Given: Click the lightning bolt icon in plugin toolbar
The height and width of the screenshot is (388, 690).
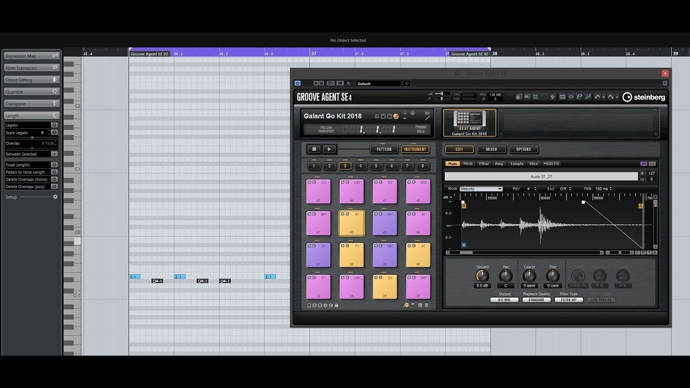Looking at the screenshot, I should pos(552,97).
